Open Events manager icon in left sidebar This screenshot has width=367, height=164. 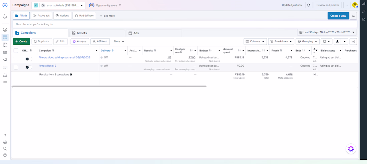click(5, 75)
